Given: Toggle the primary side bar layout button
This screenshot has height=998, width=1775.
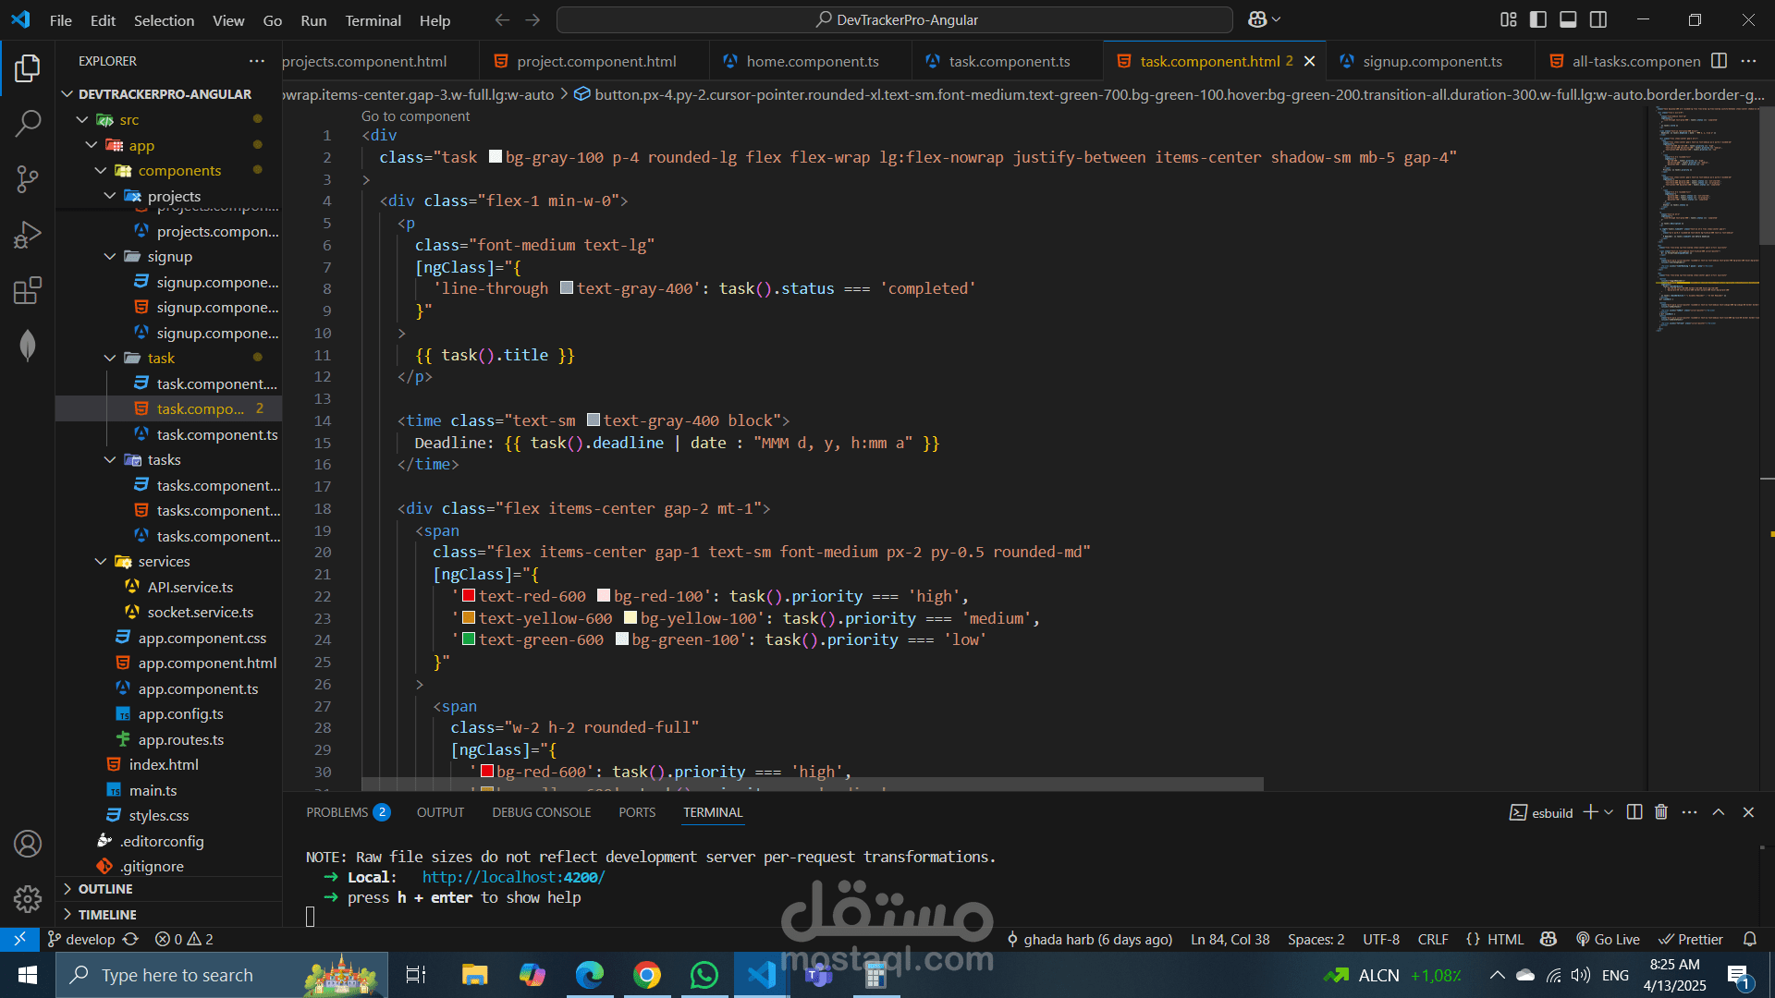Looking at the screenshot, I should pyautogui.click(x=1538, y=19).
